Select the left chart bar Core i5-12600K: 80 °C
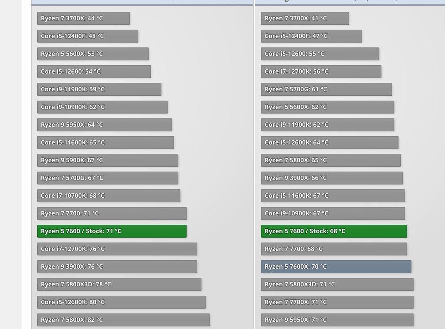Viewport: 445px width, 329px height. coord(121,302)
